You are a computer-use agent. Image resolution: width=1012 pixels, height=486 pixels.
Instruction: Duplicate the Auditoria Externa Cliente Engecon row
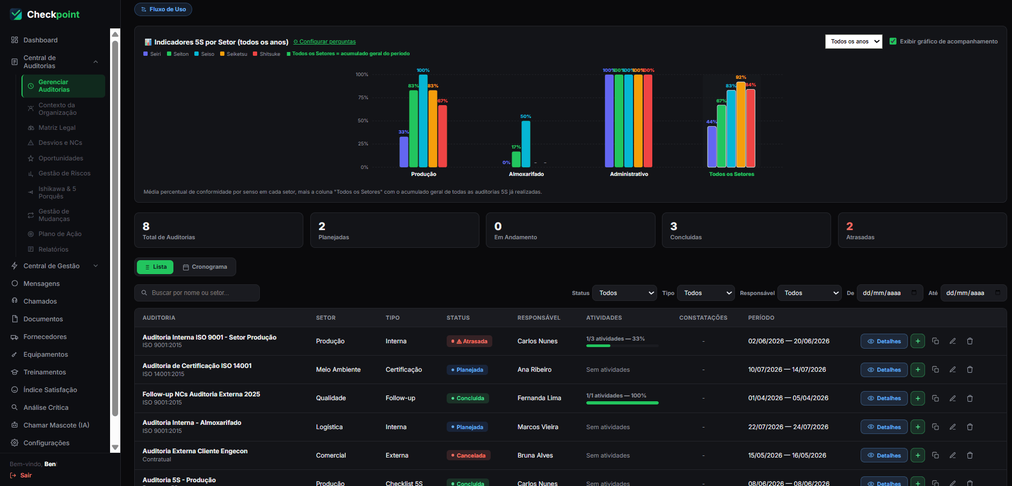935,455
